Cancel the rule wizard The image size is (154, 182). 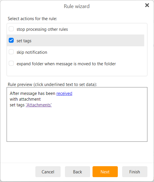(48, 172)
